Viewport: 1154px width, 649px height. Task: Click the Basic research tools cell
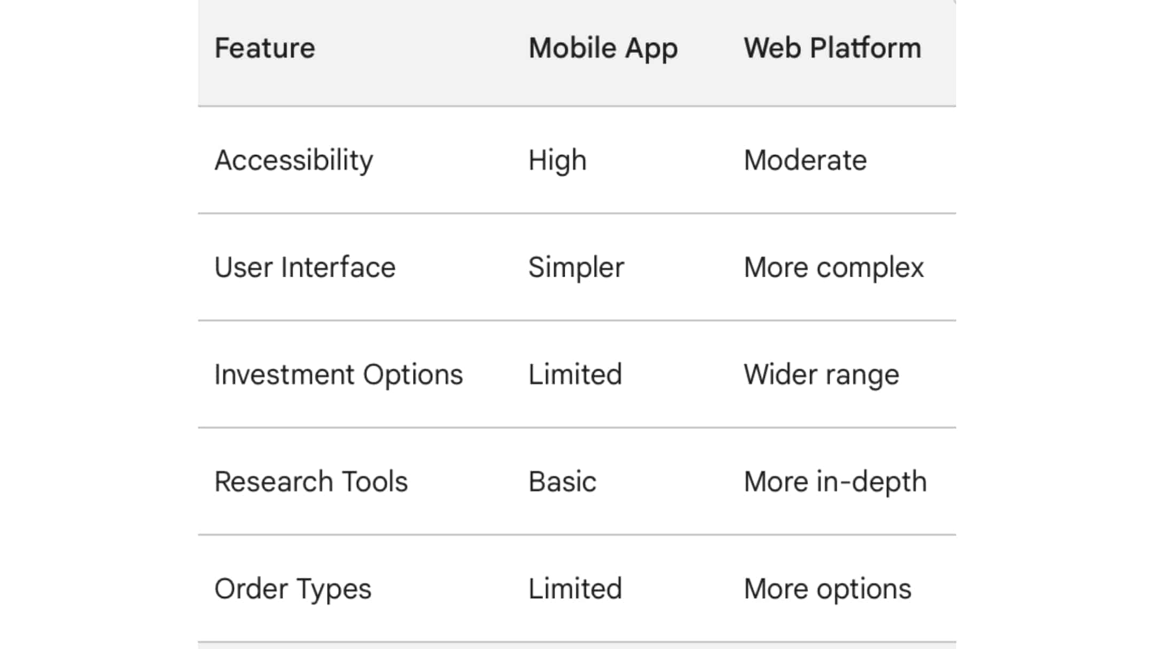(x=562, y=481)
